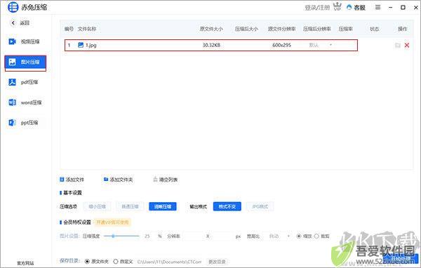Select the 缩放 radio button
421x268 pixels.
pyautogui.click(x=299, y=236)
